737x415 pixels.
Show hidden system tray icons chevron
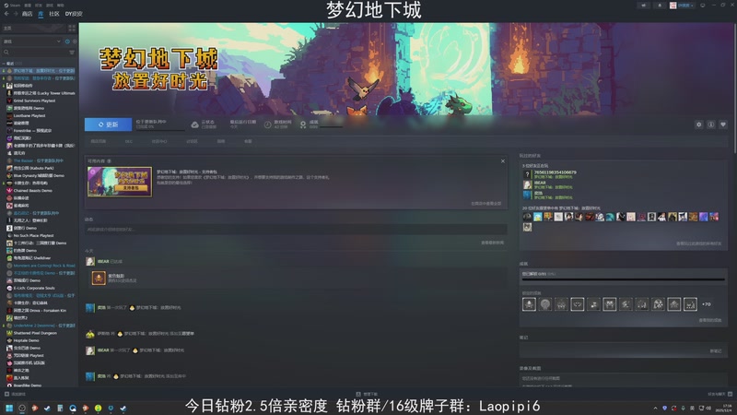tap(655, 409)
